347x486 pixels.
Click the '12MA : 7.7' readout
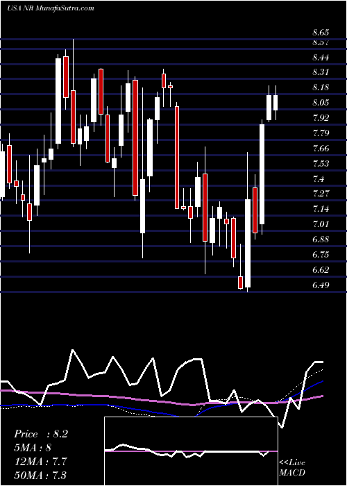(40, 461)
